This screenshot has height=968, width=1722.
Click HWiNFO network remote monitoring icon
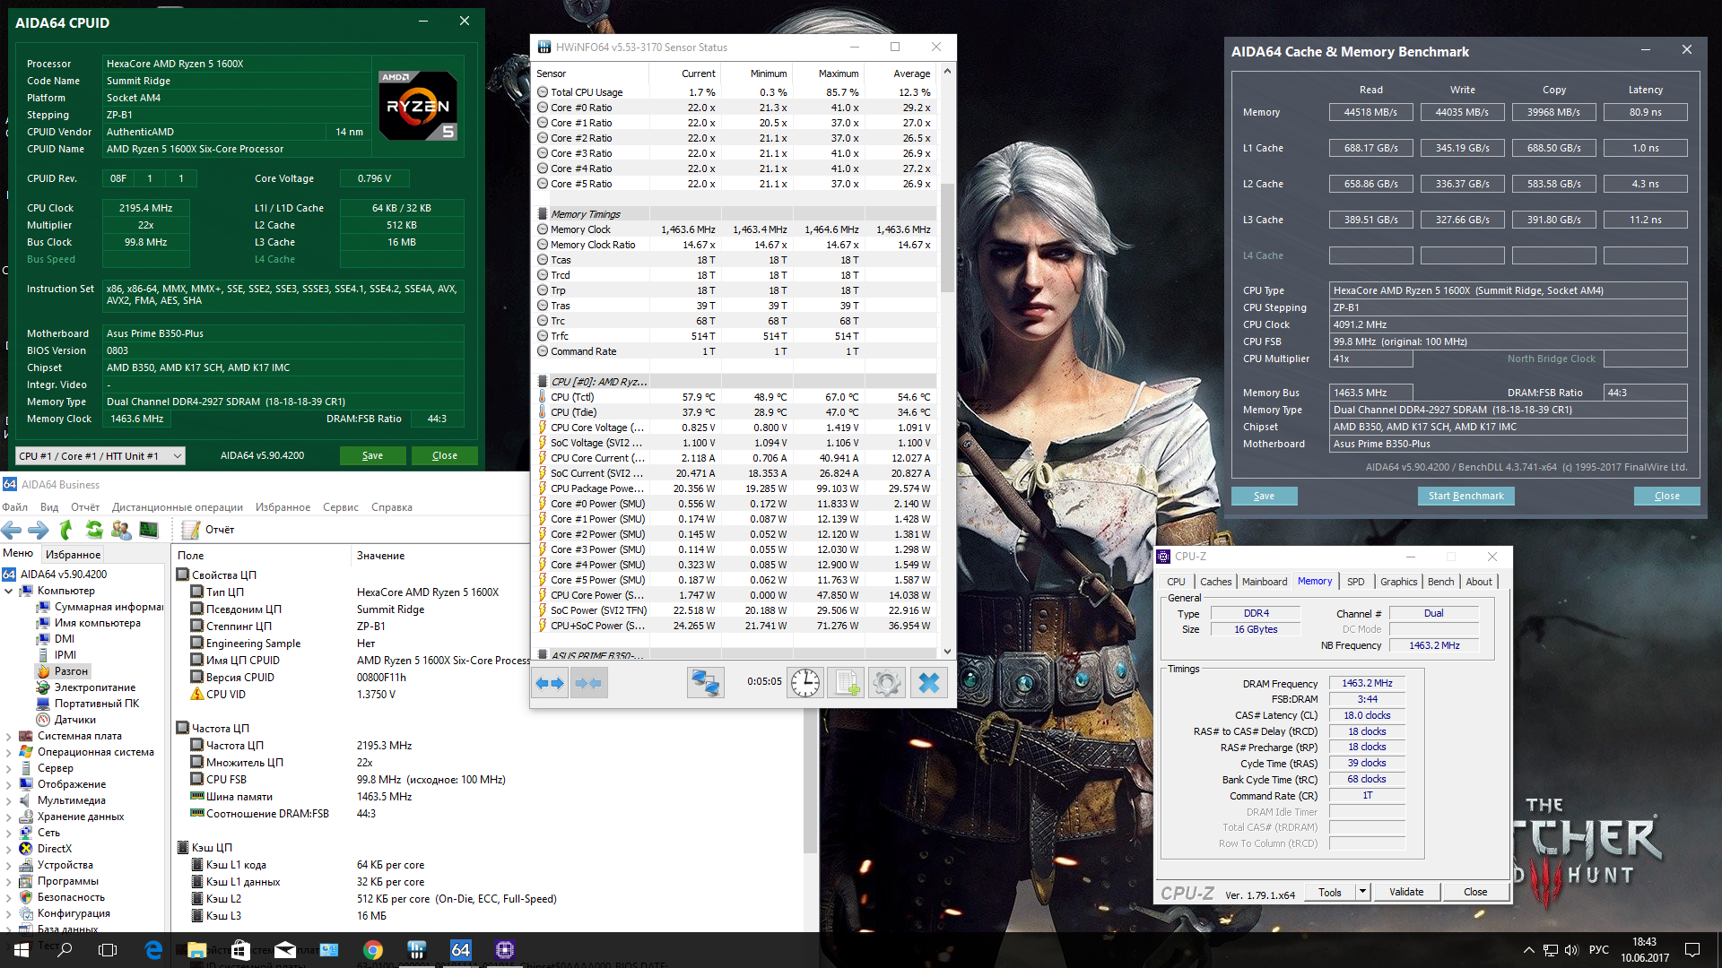pos(705,683)
